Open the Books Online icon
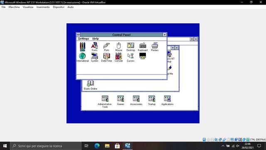Image resolution: width=266 pixels, height=150 pixels. tap(91, 85)
